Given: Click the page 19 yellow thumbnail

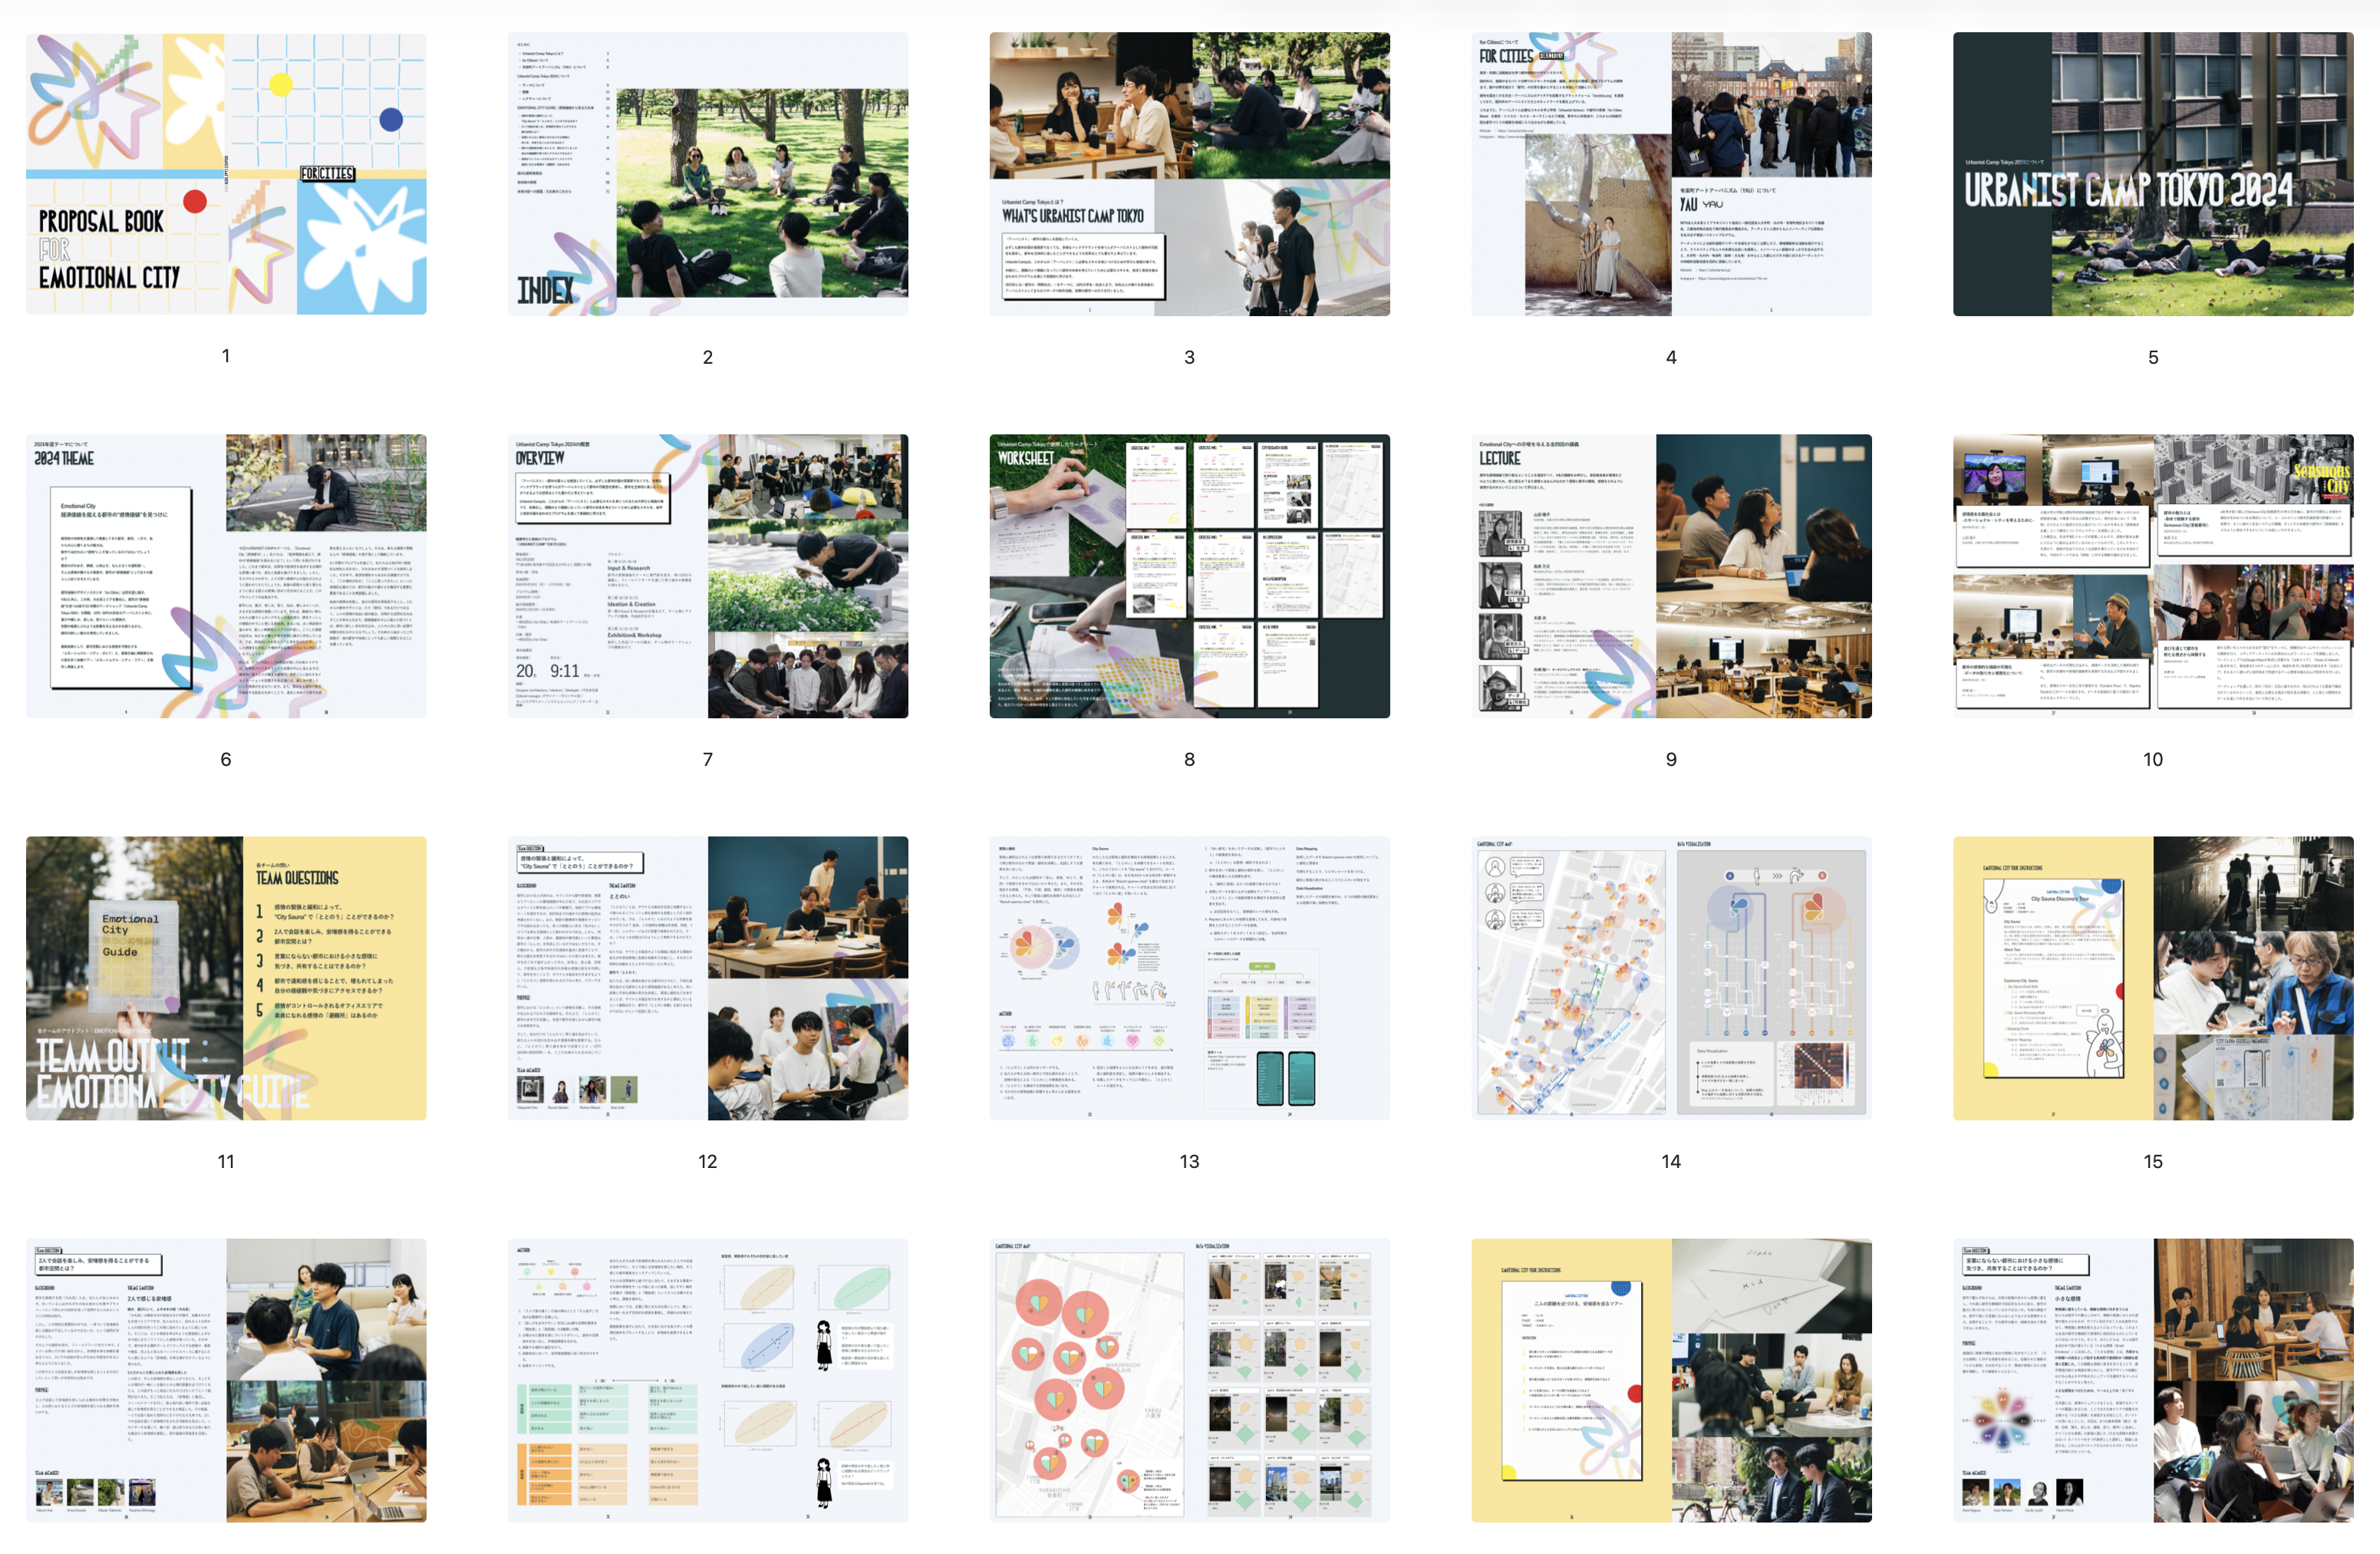Looking at the screenshot, I should [1671, 1380].
